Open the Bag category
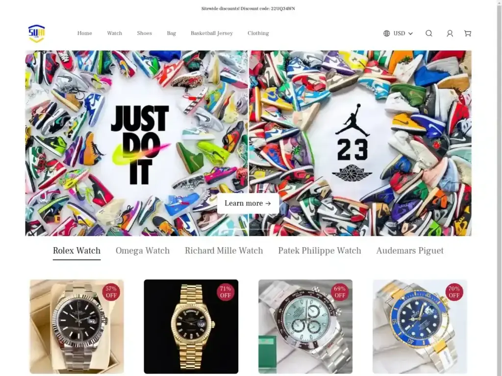The width and height of the screenshot is (502, 376). click(171, 33)
